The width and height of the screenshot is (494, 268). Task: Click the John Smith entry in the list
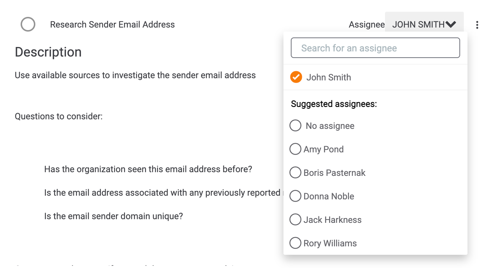(328, 77)
